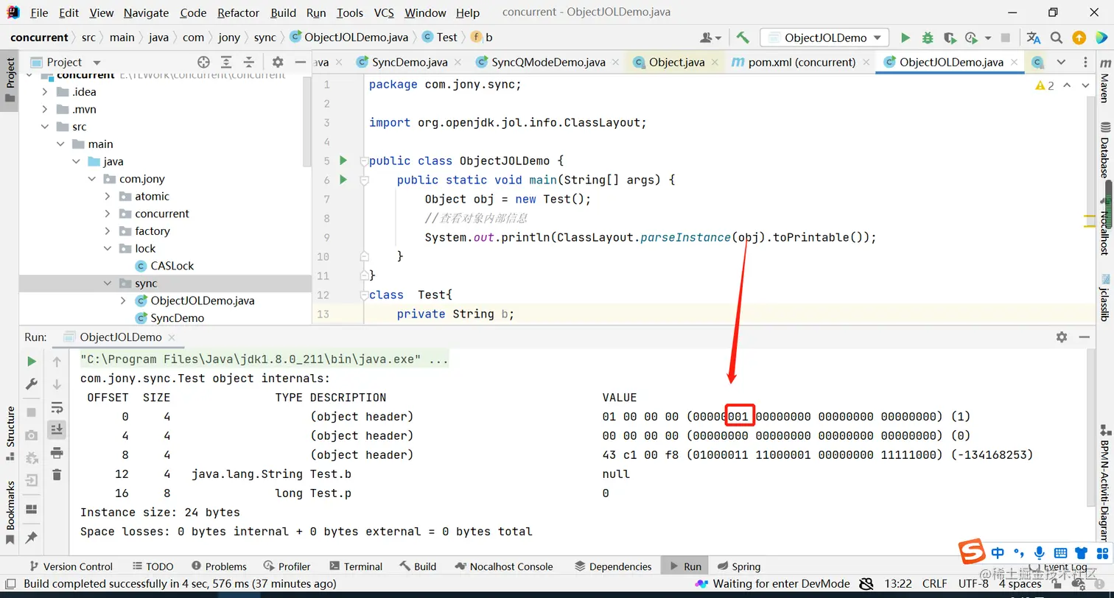Click the run gutter icon beside line 5

coord(343,161)
